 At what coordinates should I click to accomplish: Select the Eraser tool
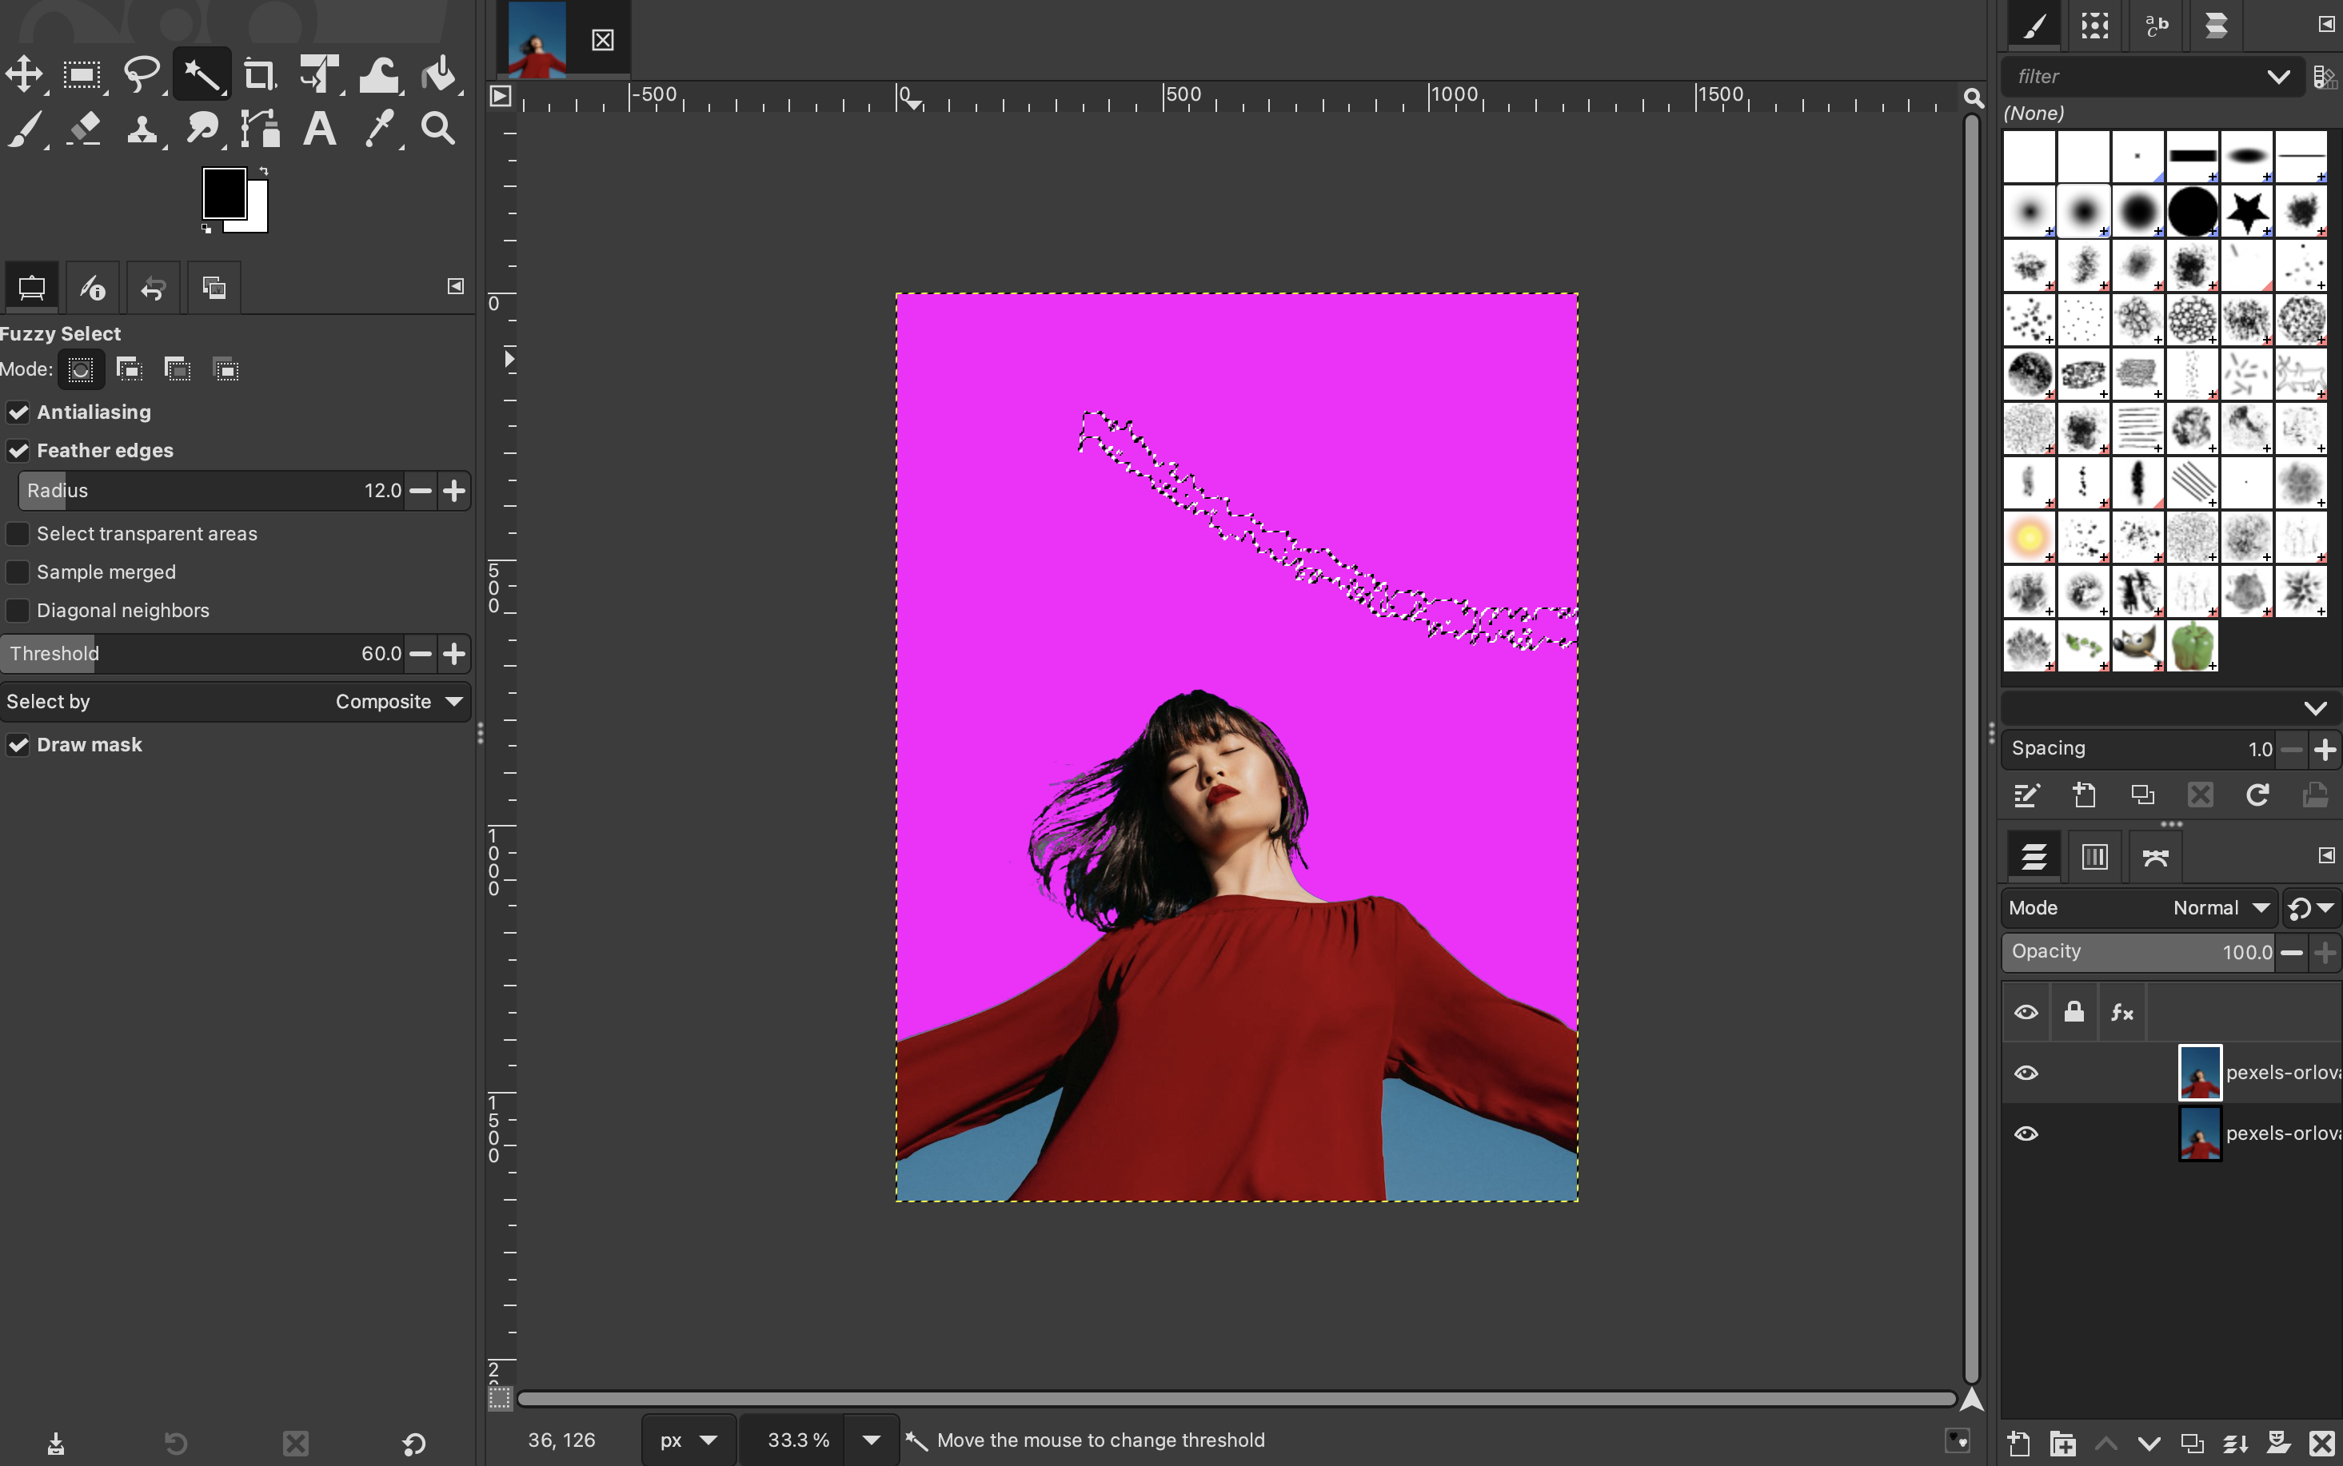click(85, 129)
